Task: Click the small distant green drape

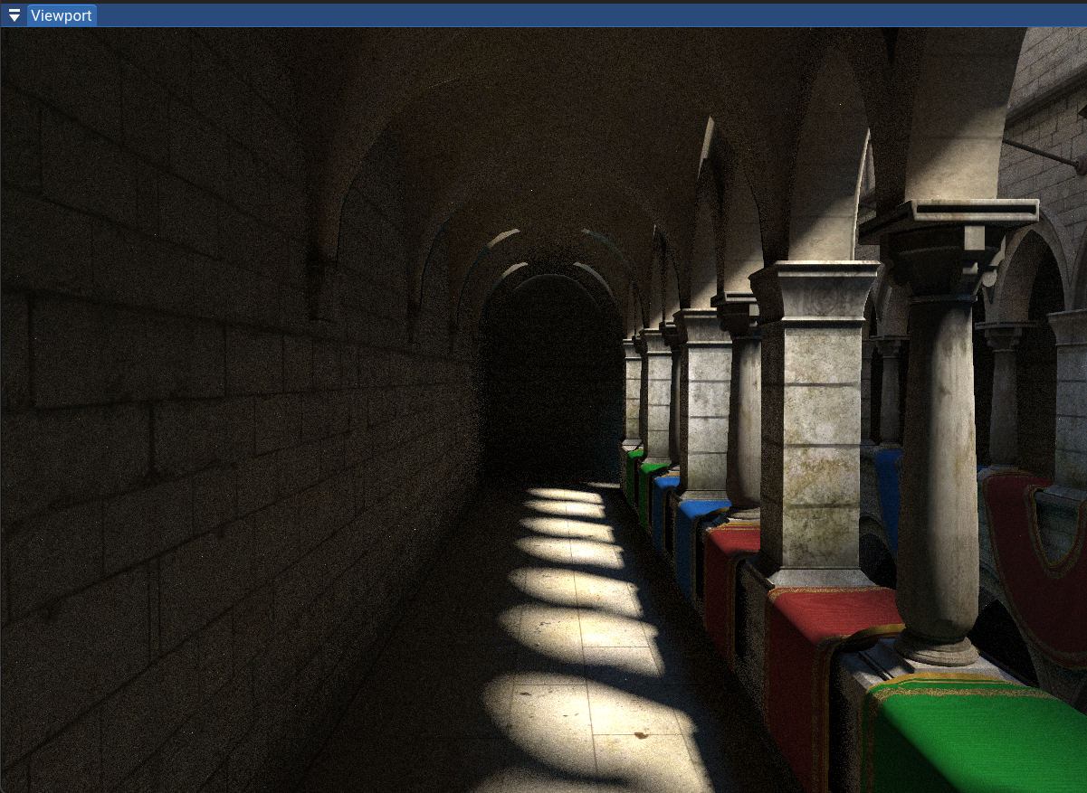Action: click(x=634, y=470)
